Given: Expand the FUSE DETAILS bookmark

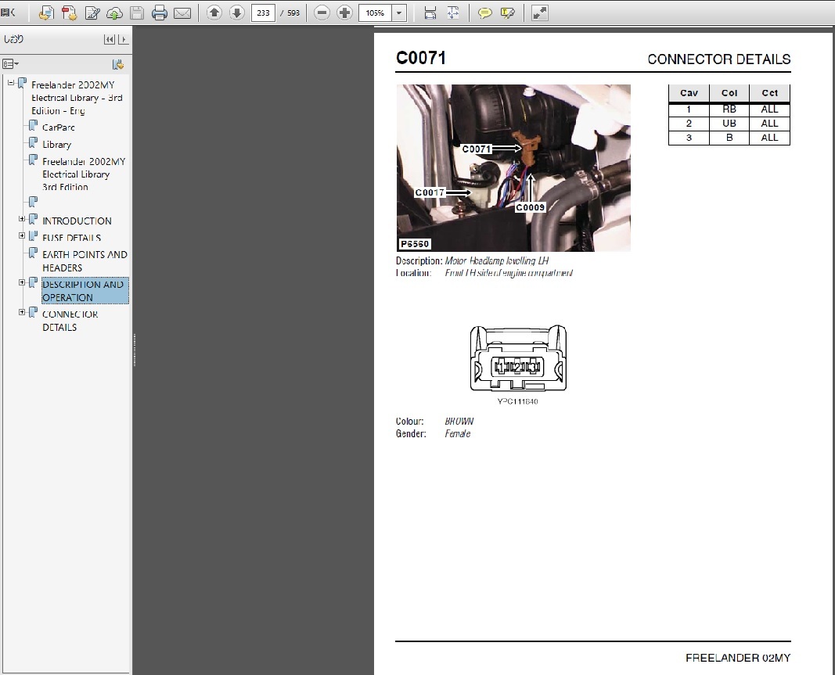Looking at the screenshot, I should [x=22, y=235].
